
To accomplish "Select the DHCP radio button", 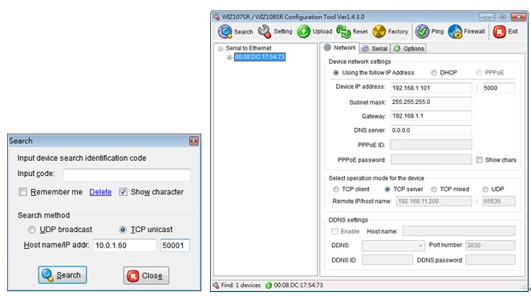I will 434,73.
